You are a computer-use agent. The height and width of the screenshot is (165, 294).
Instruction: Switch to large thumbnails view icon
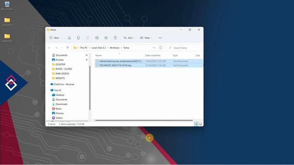tap(200, 124)
